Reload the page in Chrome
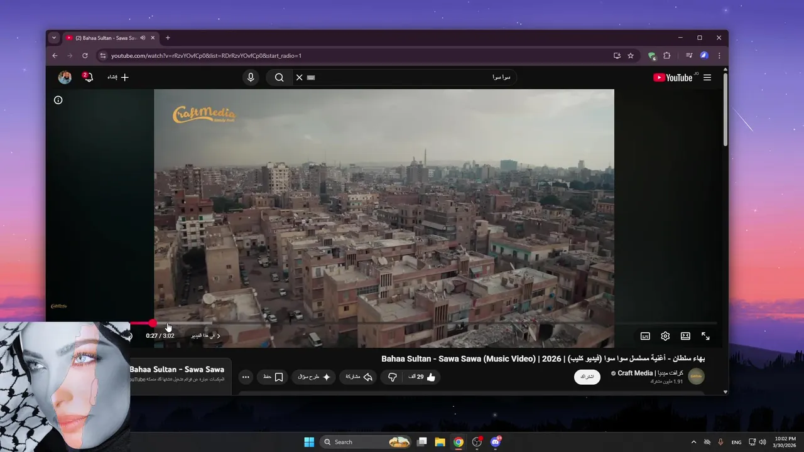 [x=85, y=55]
